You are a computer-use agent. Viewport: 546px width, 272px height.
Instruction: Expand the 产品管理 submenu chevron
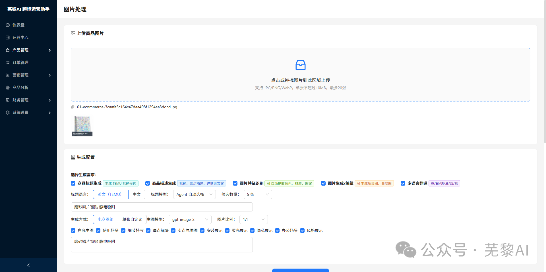point(50,50)
